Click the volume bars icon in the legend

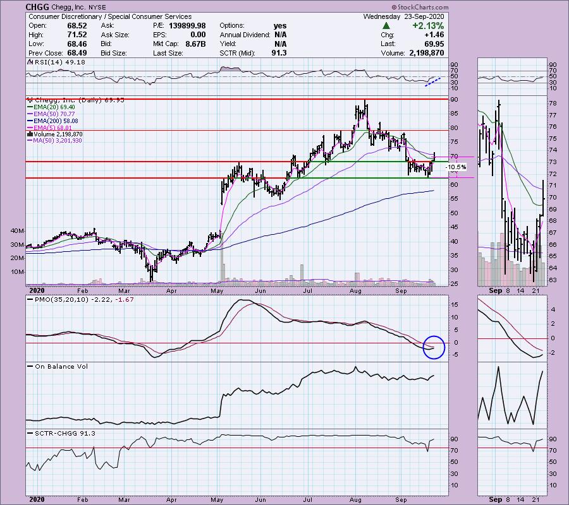tap(30, 134)
